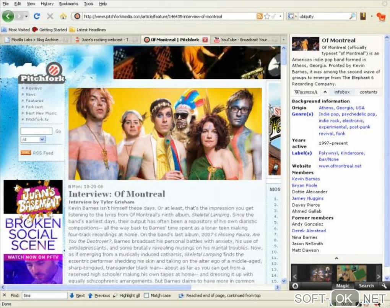Close the Of Montreal Pitchfork tab

coord(205,40)
